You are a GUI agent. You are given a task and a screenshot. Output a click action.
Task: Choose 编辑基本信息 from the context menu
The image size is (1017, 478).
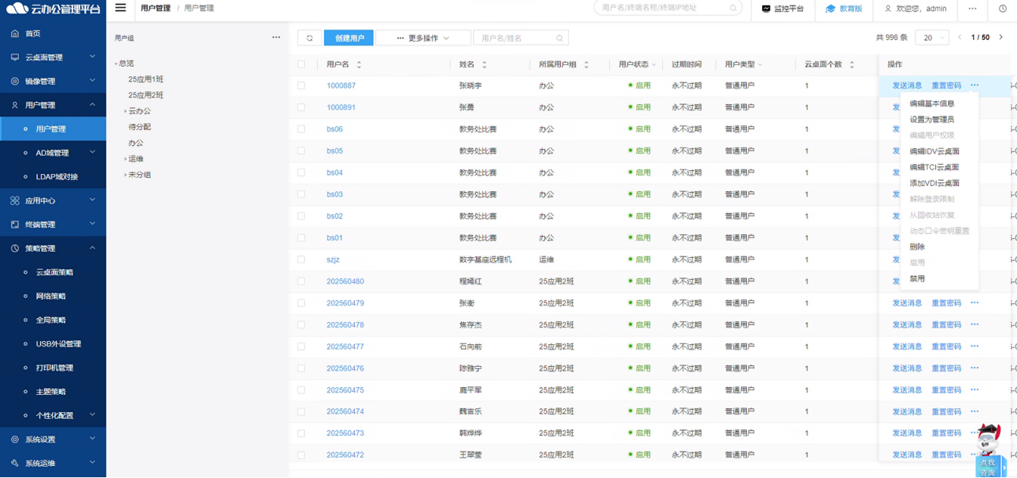[x=931, y=104]
